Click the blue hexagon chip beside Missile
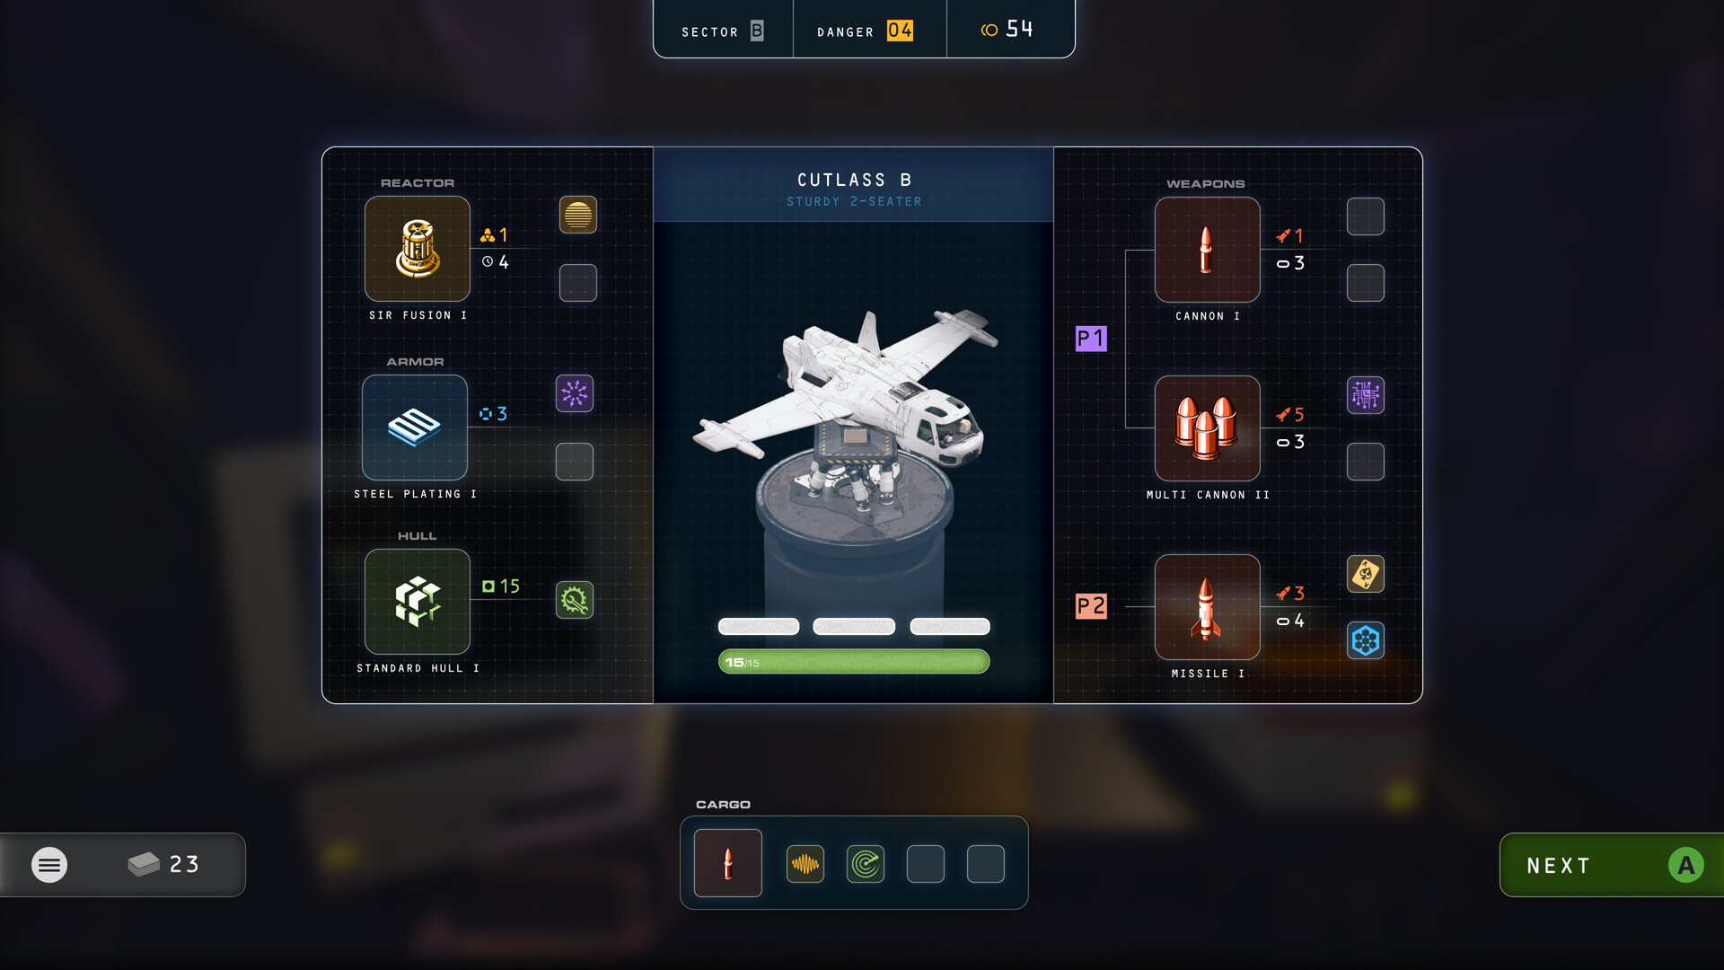This screenshot has height=970, width=1724. pyautogui.click(x=1366, y=640)
